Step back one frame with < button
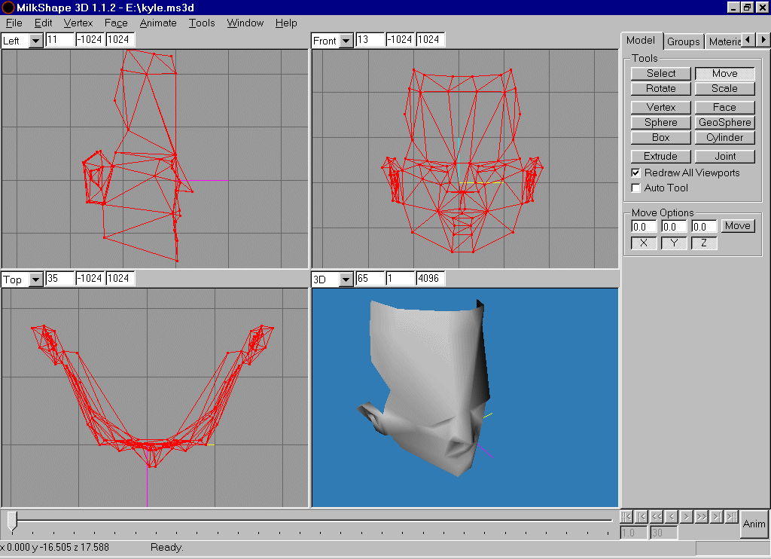 pyautogui.click(x=672, y=517)
